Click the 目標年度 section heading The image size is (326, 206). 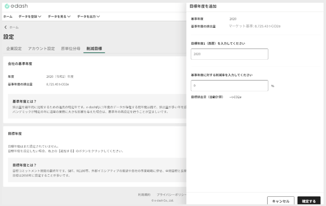pos(15,134)
